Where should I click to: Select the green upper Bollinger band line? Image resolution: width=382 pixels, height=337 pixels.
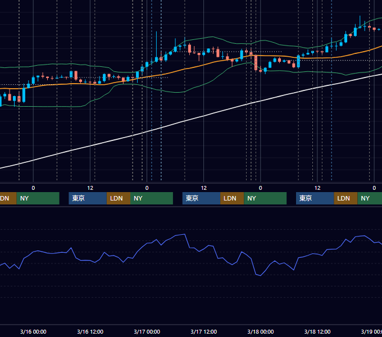212,37
